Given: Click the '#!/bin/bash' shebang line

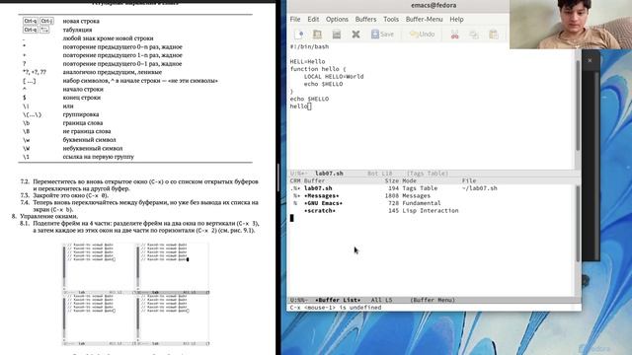Looking at the screenshot, I should coord(309,46).
